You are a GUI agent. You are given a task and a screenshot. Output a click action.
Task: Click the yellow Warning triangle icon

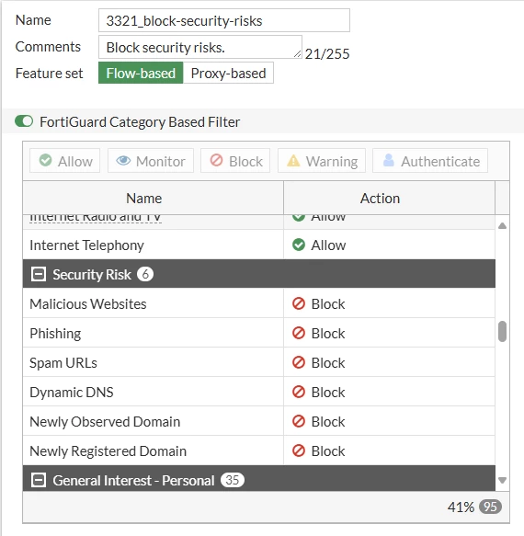coord(293,161)
